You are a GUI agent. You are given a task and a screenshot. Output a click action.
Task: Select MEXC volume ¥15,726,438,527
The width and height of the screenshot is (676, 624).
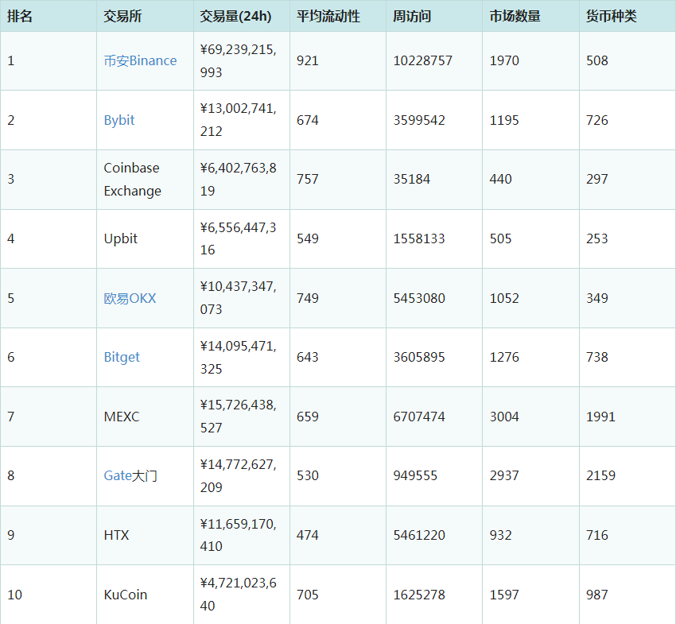tap(238, 417)
